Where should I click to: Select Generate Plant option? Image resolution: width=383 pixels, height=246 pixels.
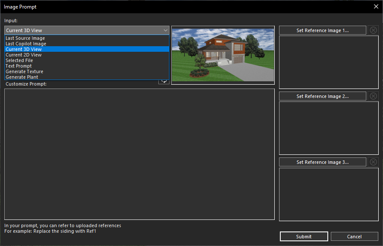coord(87,77)
